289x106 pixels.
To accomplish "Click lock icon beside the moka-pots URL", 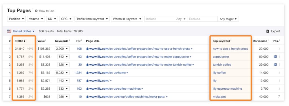I will 87,97.
